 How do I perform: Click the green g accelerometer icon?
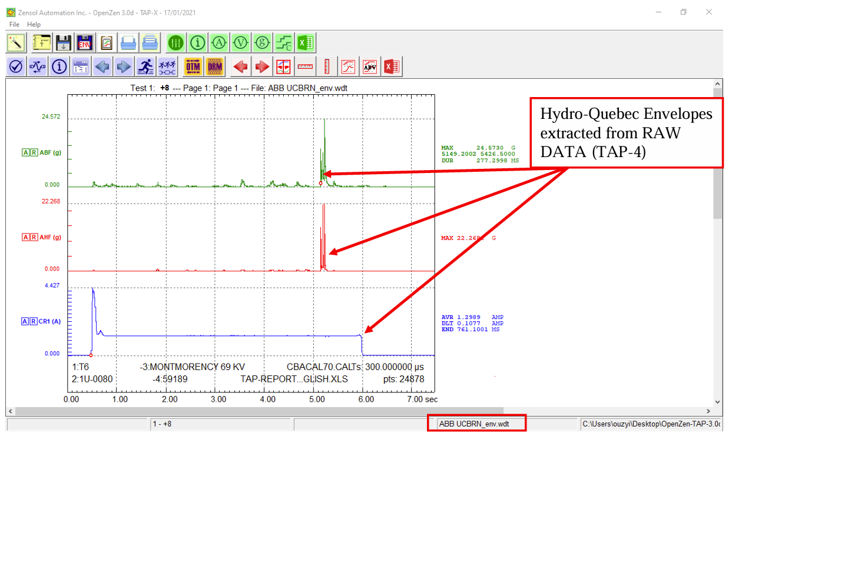[x=262, y=43]
